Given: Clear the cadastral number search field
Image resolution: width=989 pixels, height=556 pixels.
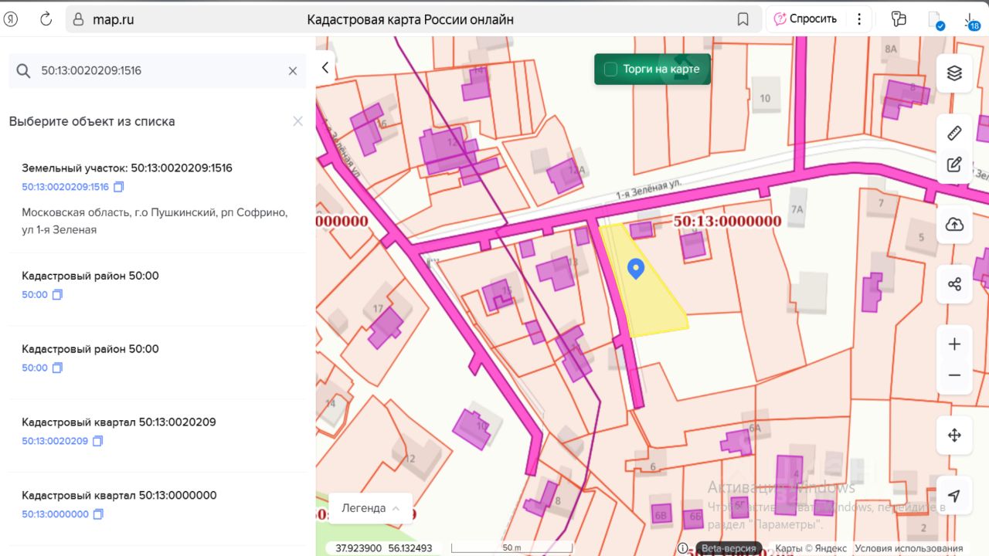Looking at the screenshot, I should [293, 71].
